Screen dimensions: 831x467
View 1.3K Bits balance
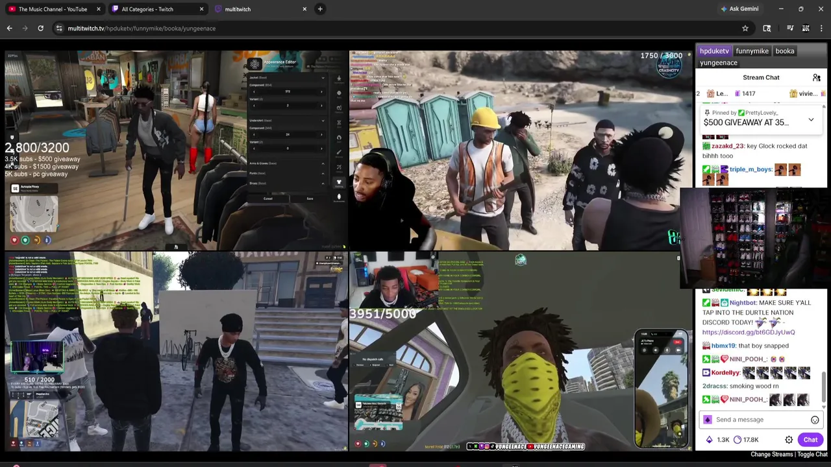tap(717, 440)
